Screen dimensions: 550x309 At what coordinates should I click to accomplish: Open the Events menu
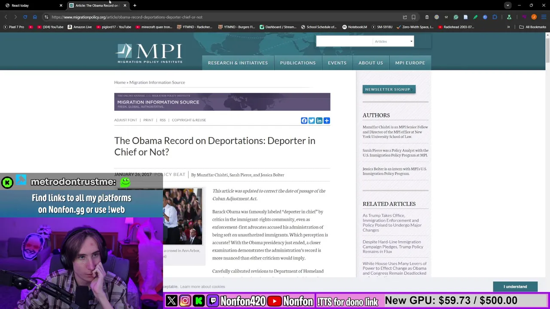tap(337, 63)
